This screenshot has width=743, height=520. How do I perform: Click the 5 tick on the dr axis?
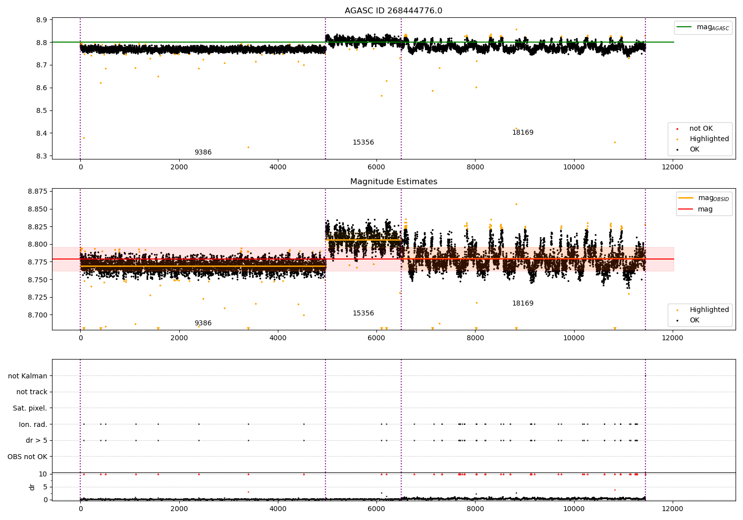coord(45,487)
